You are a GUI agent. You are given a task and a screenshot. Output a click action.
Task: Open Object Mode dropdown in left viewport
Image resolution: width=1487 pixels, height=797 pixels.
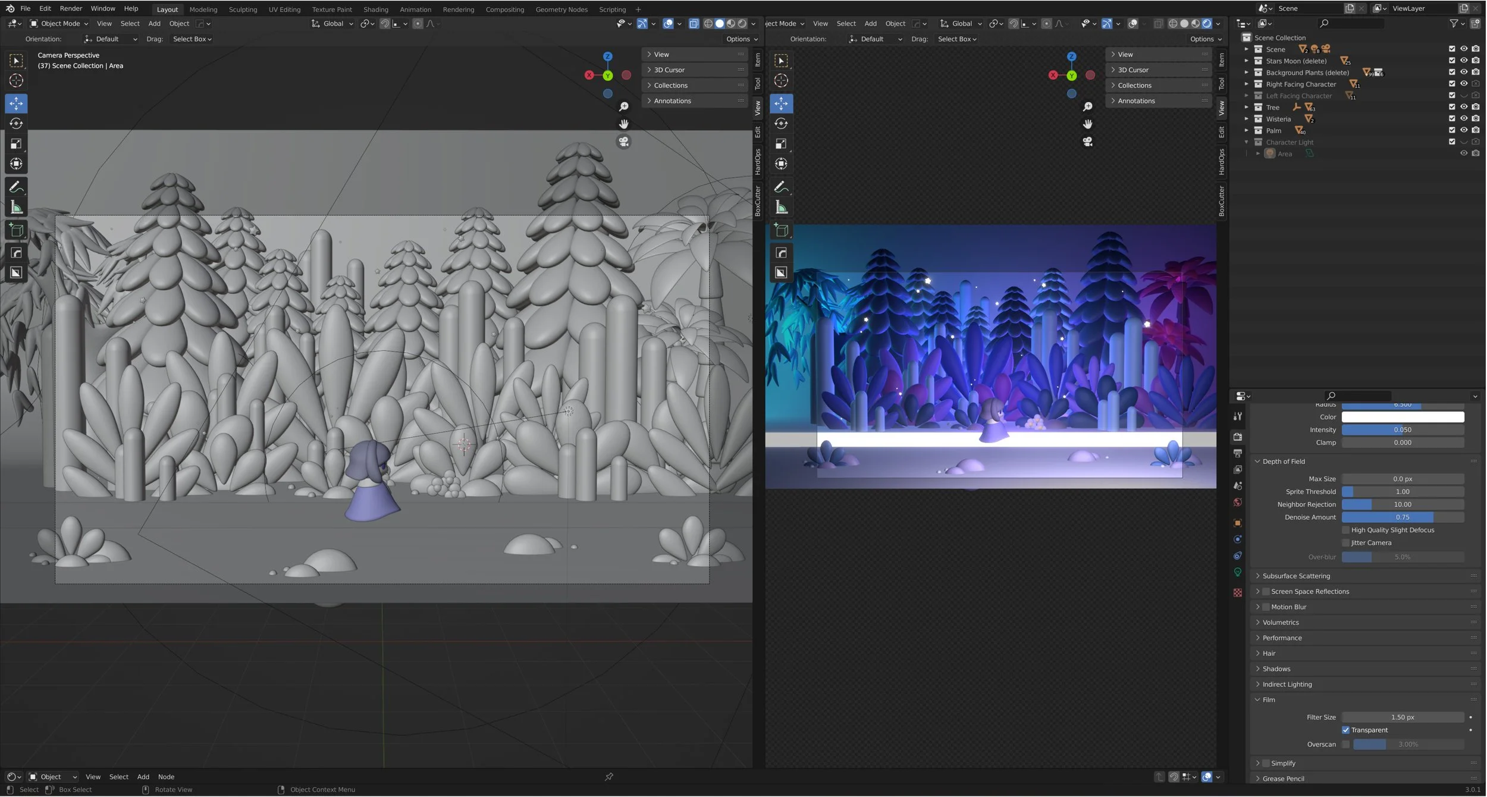[59, 24]
